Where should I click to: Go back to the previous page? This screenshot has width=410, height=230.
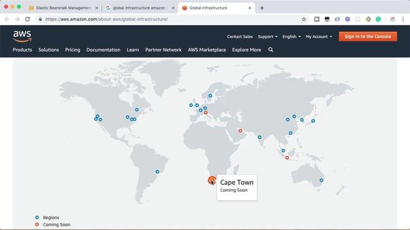(x=7, y=19)
